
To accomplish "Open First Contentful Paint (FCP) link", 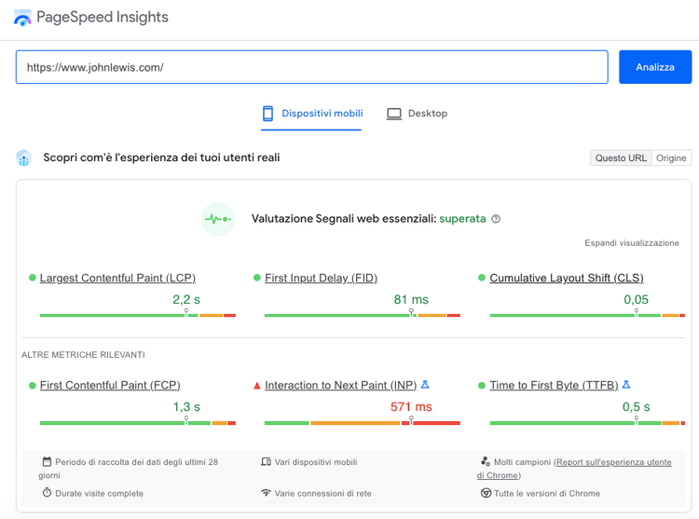I will click(x=110, y=386).
